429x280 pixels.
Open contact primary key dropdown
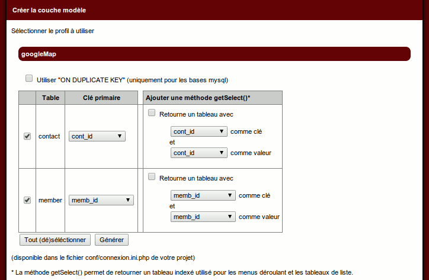(97, 136)
